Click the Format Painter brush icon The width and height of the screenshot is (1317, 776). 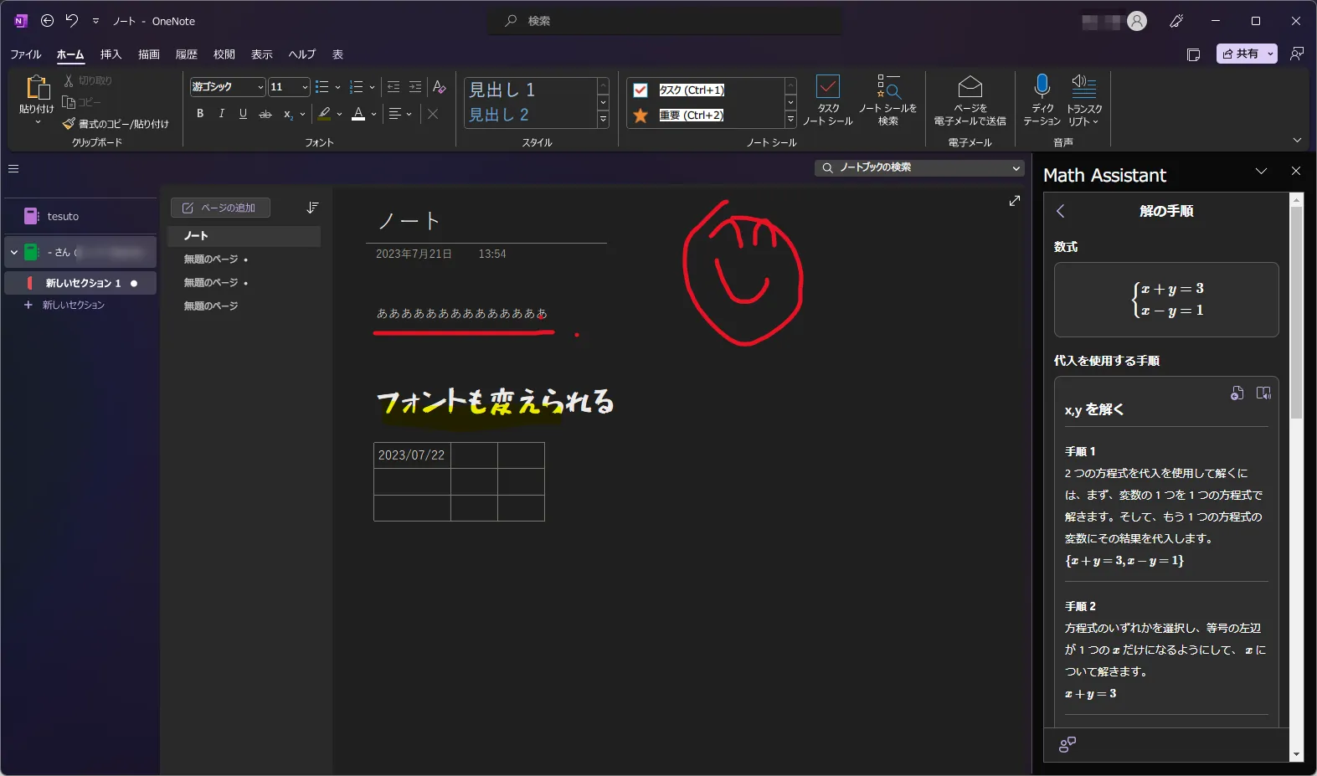[x=69, y=124]
